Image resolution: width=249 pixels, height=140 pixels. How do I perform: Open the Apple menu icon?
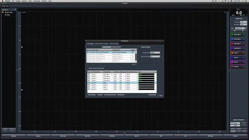pyautogui.click(x=3, y=1)
